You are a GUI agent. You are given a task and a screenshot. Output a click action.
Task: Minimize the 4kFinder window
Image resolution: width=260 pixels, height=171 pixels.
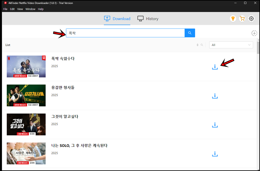pos(236,3)
